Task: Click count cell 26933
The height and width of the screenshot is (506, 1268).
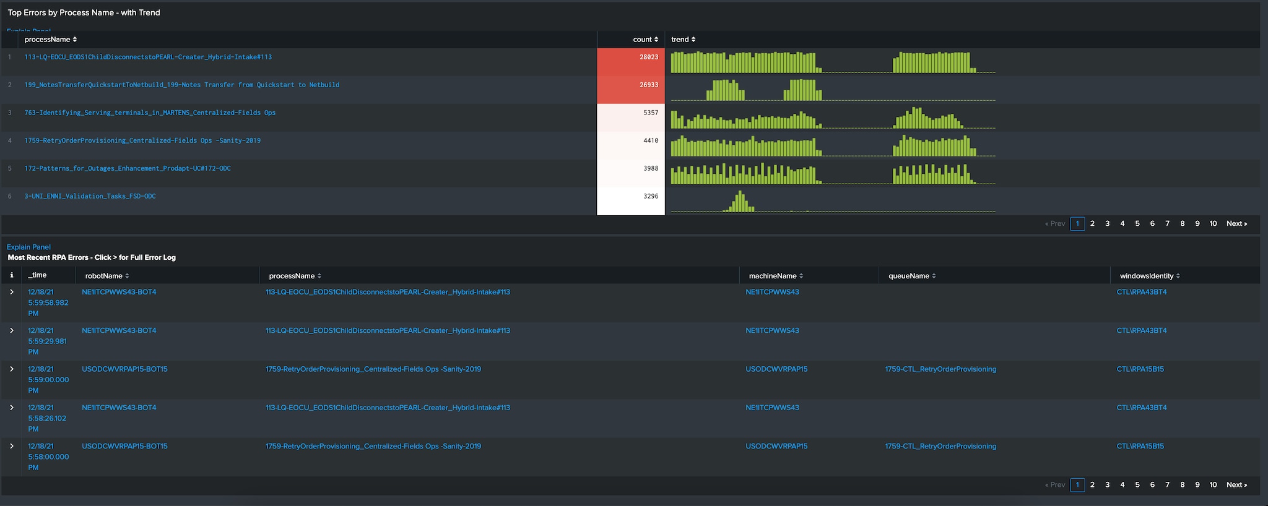Action: point(631,90)
